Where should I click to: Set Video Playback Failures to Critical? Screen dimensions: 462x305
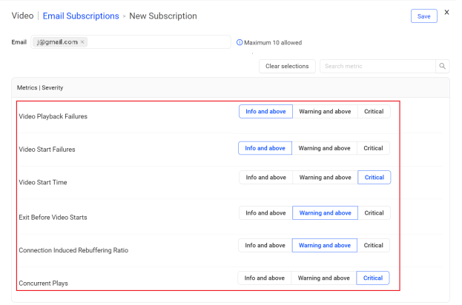pos(374,112)
